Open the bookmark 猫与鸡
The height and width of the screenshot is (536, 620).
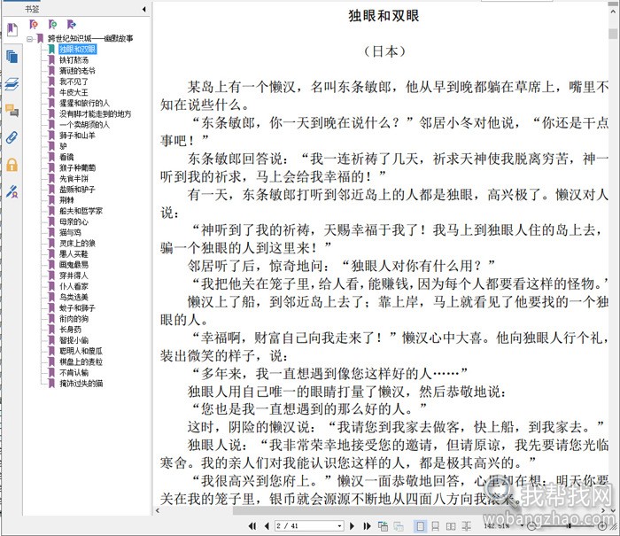pos(70,232)
